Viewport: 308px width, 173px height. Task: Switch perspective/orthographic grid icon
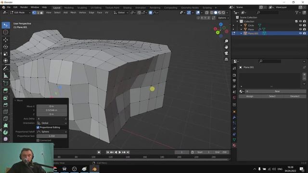coord(226,59)
